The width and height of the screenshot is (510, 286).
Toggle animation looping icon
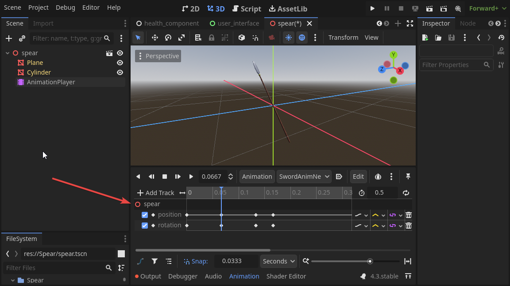406,193
